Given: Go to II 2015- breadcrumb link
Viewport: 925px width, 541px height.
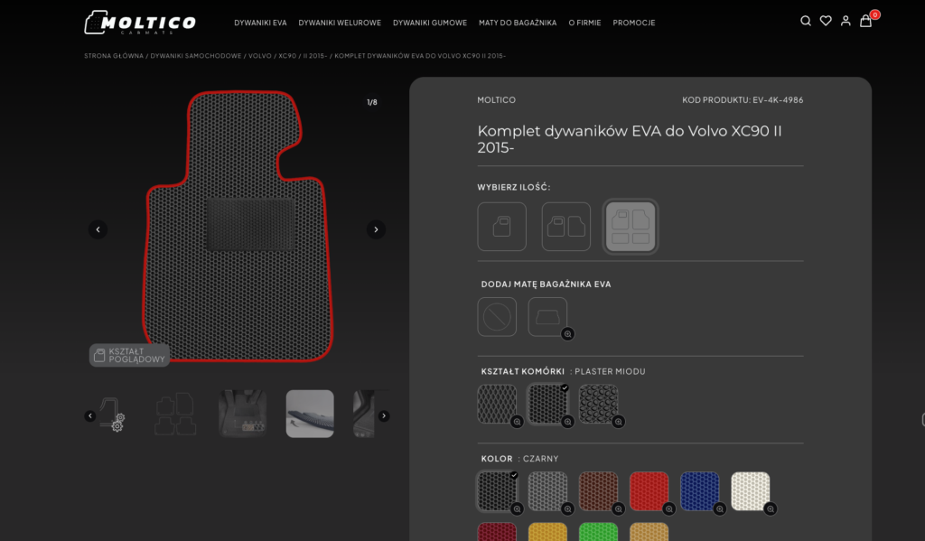Looking at the screenshot, I should click(x=315, y=56).
